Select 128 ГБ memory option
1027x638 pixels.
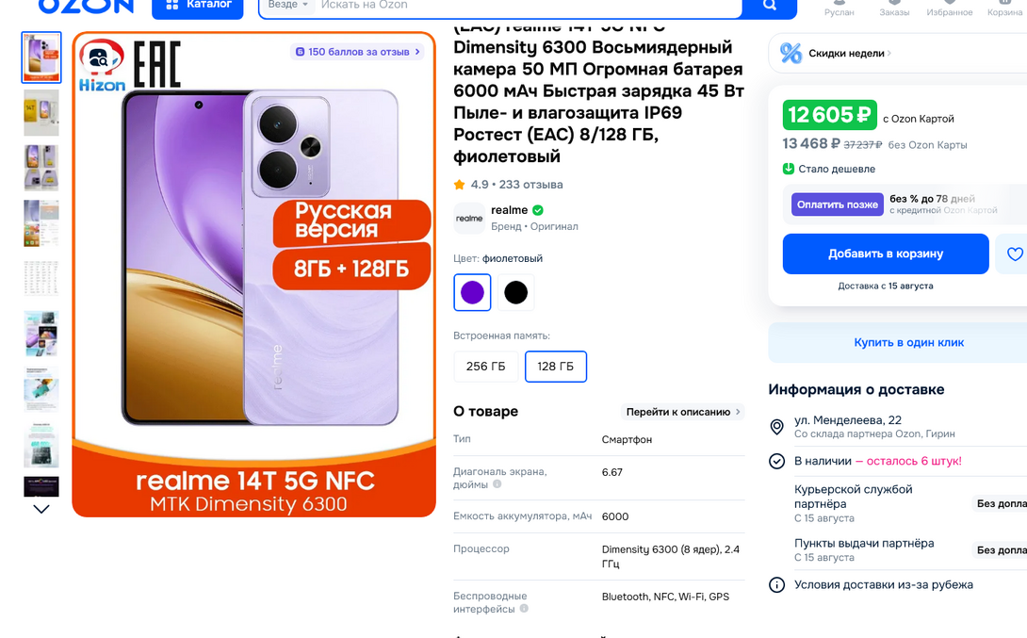(x=555, y=367)
